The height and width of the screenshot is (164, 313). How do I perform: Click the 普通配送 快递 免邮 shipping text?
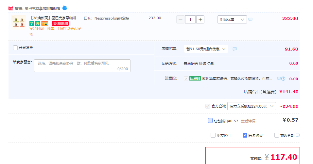(199, 64)
